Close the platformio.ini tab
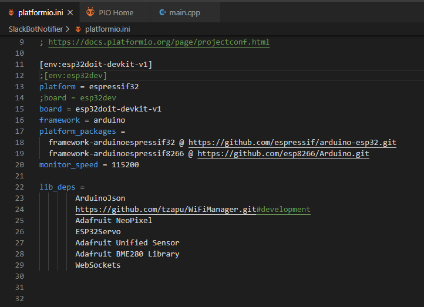 click(70, 12)
